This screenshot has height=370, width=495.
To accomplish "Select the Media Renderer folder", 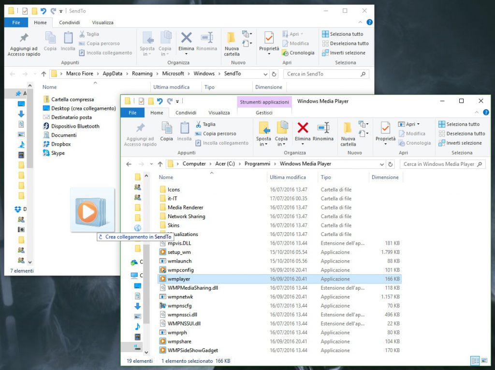I will click(279, 207).
